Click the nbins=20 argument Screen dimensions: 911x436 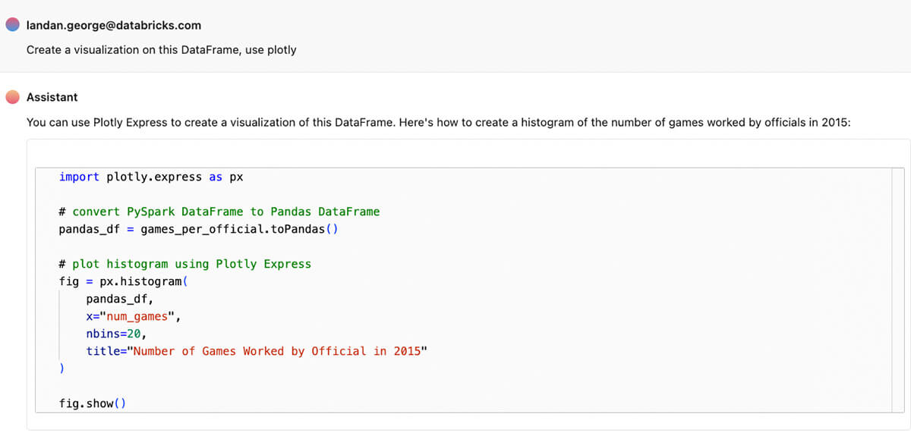click(x=115, y=334)
